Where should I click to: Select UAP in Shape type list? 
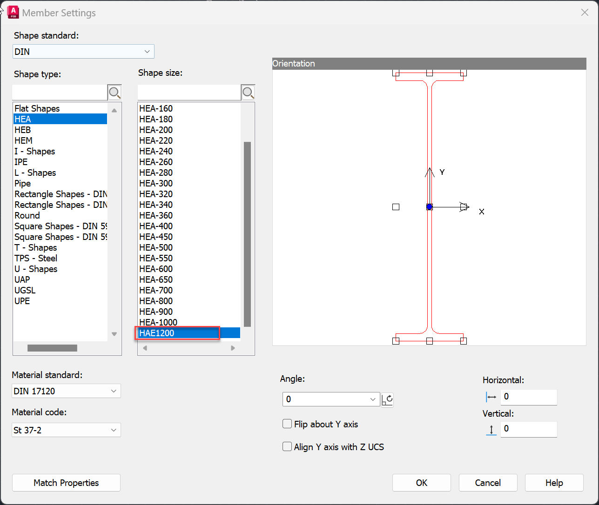point(60,279)
